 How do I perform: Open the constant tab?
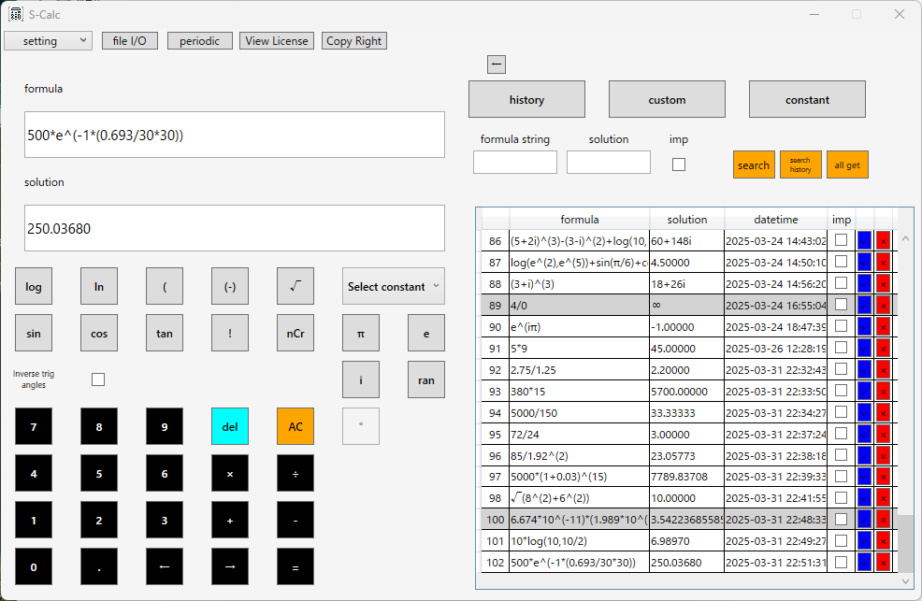(x=807, y=99)
